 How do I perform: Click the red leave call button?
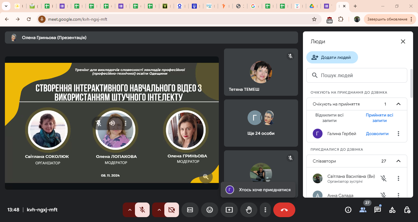click(284, 210)
